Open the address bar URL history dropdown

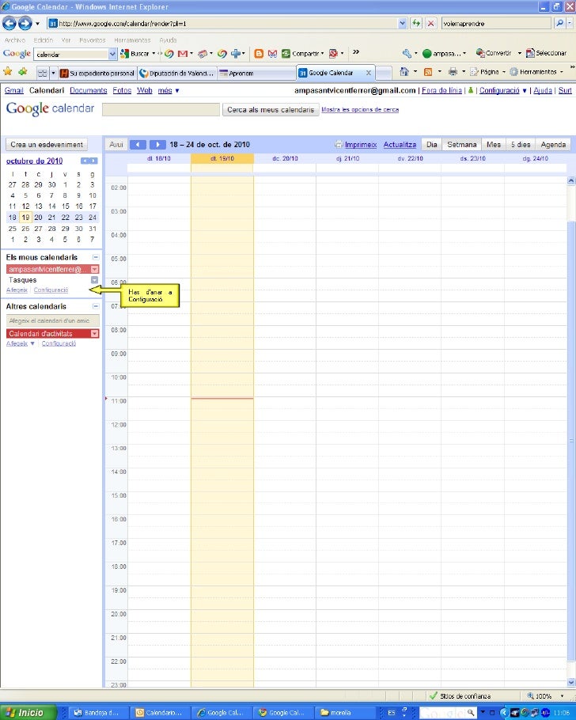coord(403,23)
